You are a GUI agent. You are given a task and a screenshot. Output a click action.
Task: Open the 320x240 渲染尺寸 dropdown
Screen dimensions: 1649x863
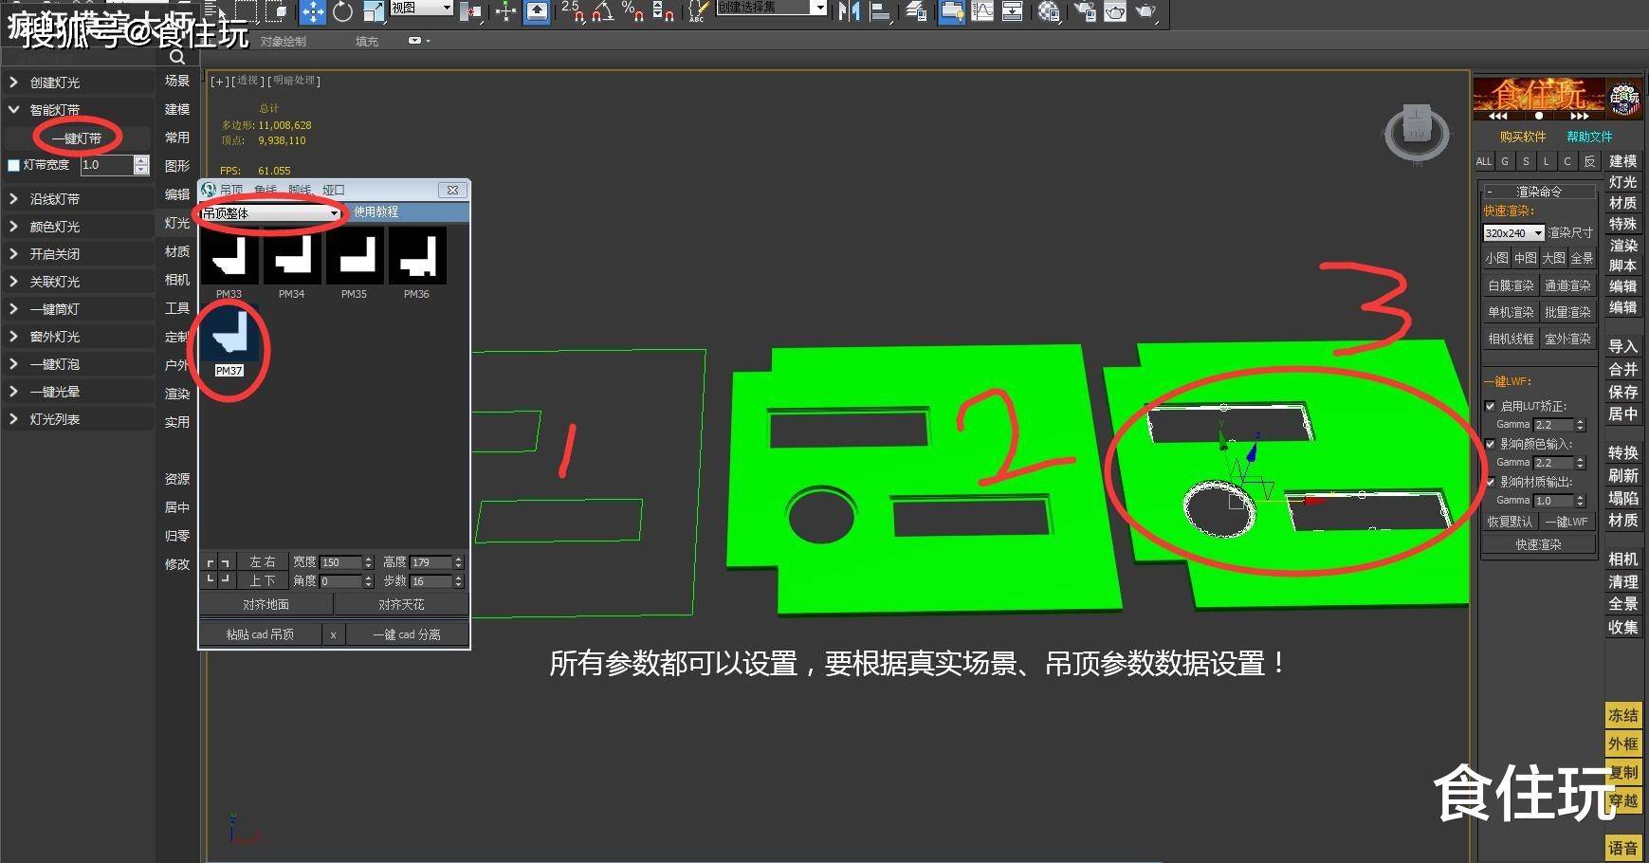[x=1537, y=232]
